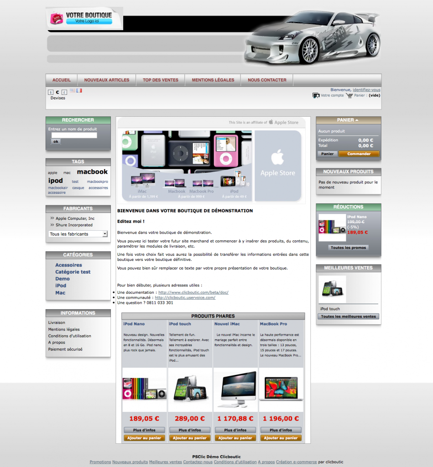
Task: Click Plus d'infos under MacBook Pro
Action: 281,430
